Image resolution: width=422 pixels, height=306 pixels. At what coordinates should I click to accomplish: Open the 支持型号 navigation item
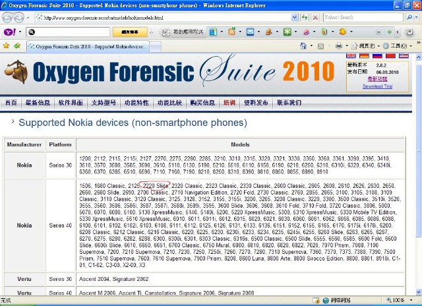point(104,102)
